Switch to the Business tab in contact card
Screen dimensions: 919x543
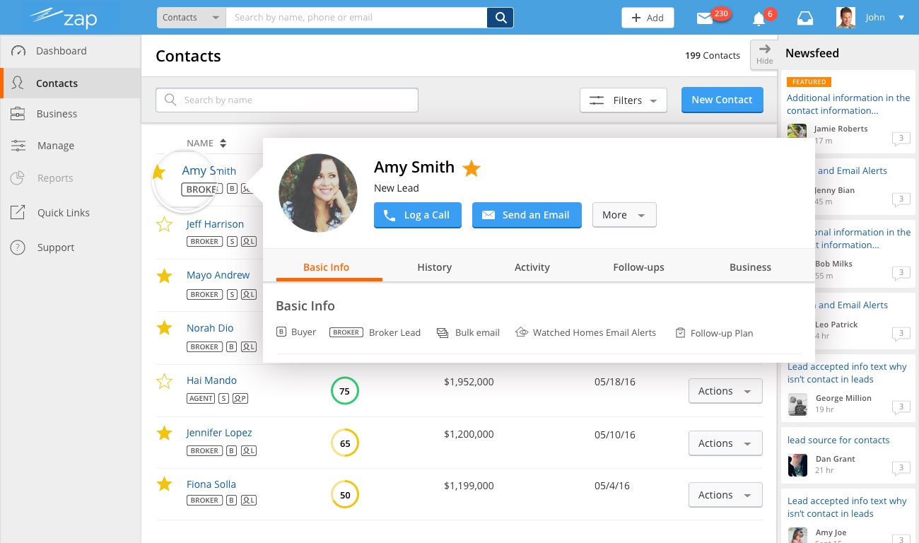[x=750, y=267]
